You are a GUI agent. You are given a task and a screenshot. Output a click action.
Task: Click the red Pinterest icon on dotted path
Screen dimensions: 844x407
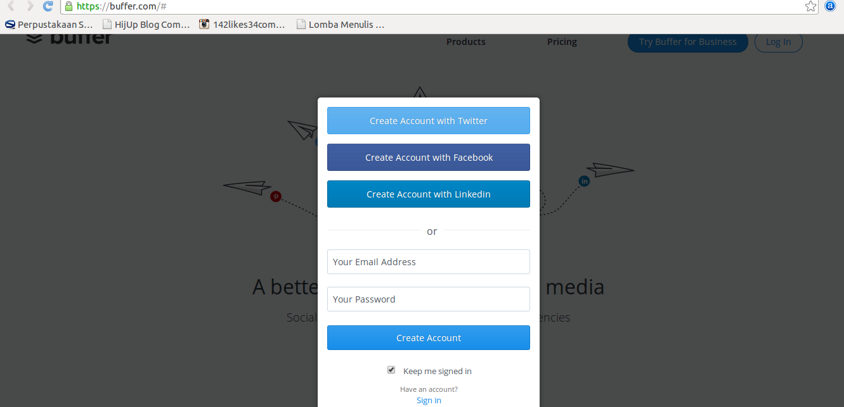tap(276, 196)
